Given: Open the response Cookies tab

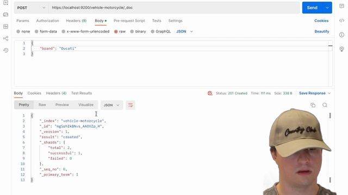Looking at the screenshot, I should (34, 93).
